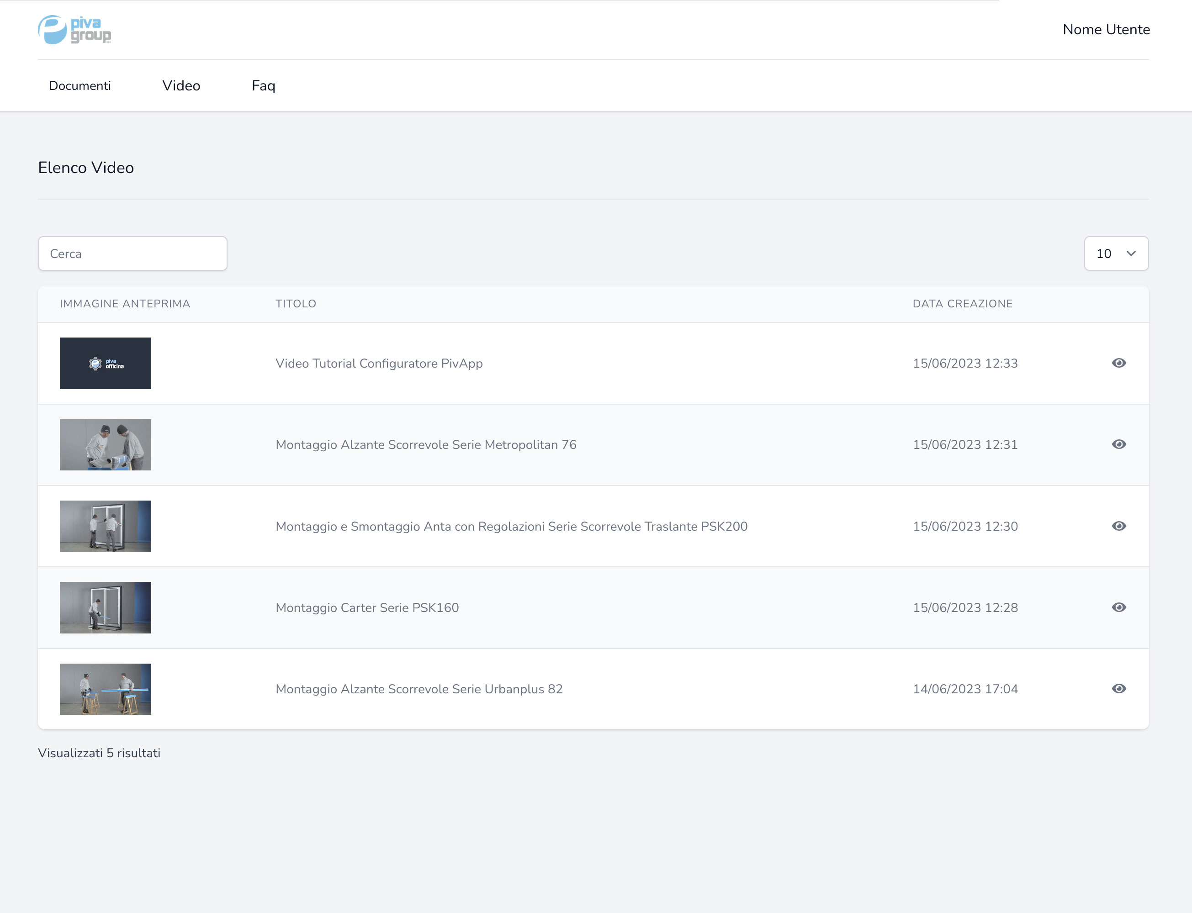Click the DATA CREAZIONE column header
This screenshot has height=913, width=1192.
[x=963, y=304]
